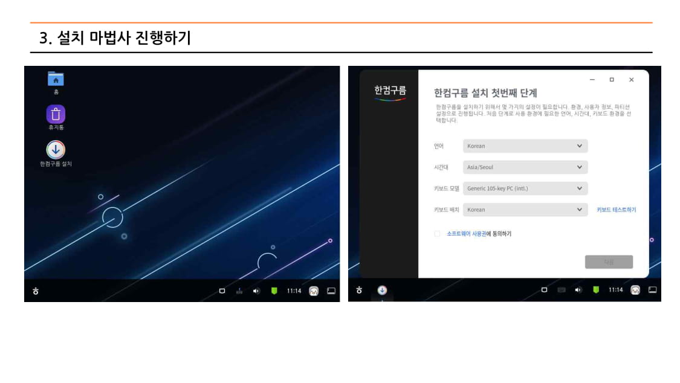Open the 소프트웨어 사용권 license link
The width and height of the screenshot is (680, 383).
coord(467,234)
